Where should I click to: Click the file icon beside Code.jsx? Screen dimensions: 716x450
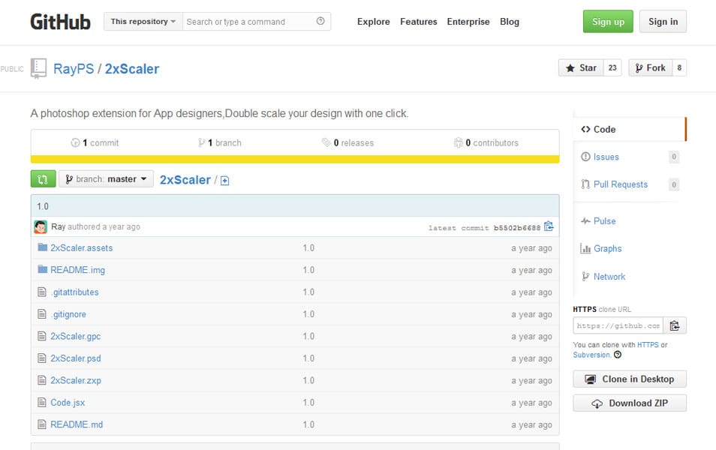tap(42, 402)
